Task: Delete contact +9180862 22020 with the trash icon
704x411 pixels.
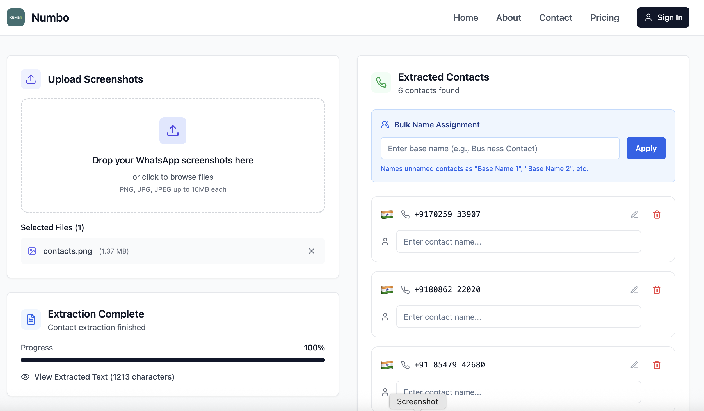Action: point(657,290)
